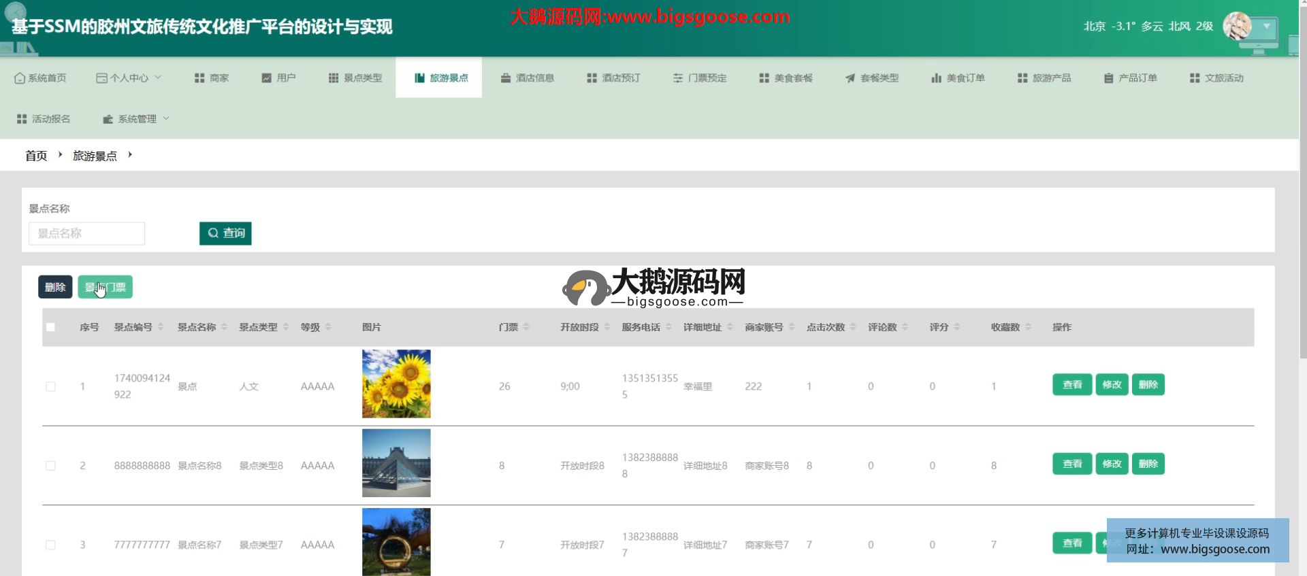The width and height of the screenshot is (1307, 576).
Task: Click the clipboard icon for 产品订单
Action: [1108, 78]
